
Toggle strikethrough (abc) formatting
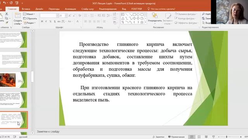point(59,22)
